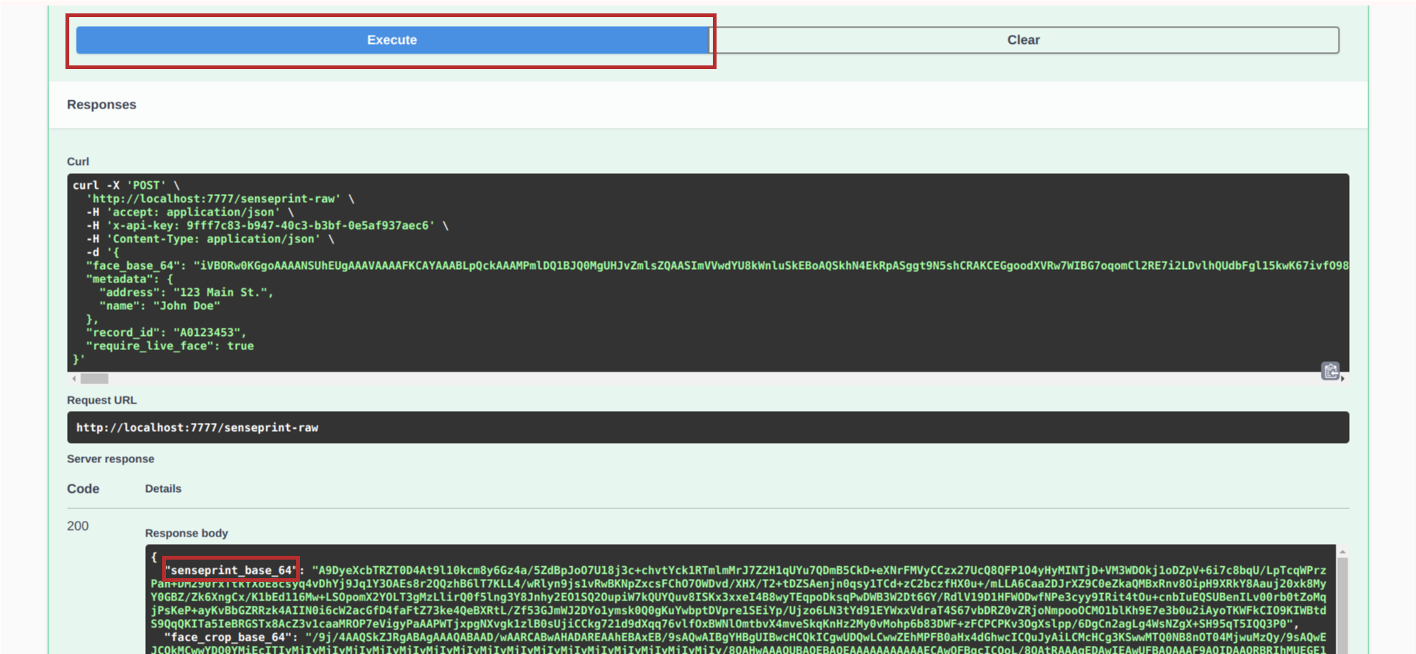Click the Code column header

pyautogui.click(x=83, y=489)
